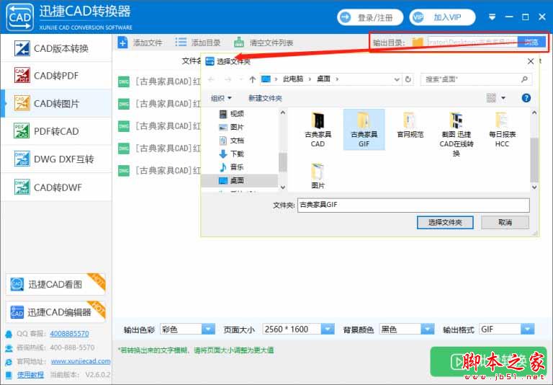Click the change view layout icon
The image size is (553, 385).
[491, 98]
